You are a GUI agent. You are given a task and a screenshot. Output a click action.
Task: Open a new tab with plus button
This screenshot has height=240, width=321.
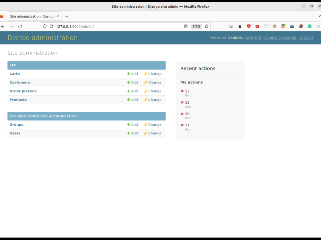click(x=67, y=16)
